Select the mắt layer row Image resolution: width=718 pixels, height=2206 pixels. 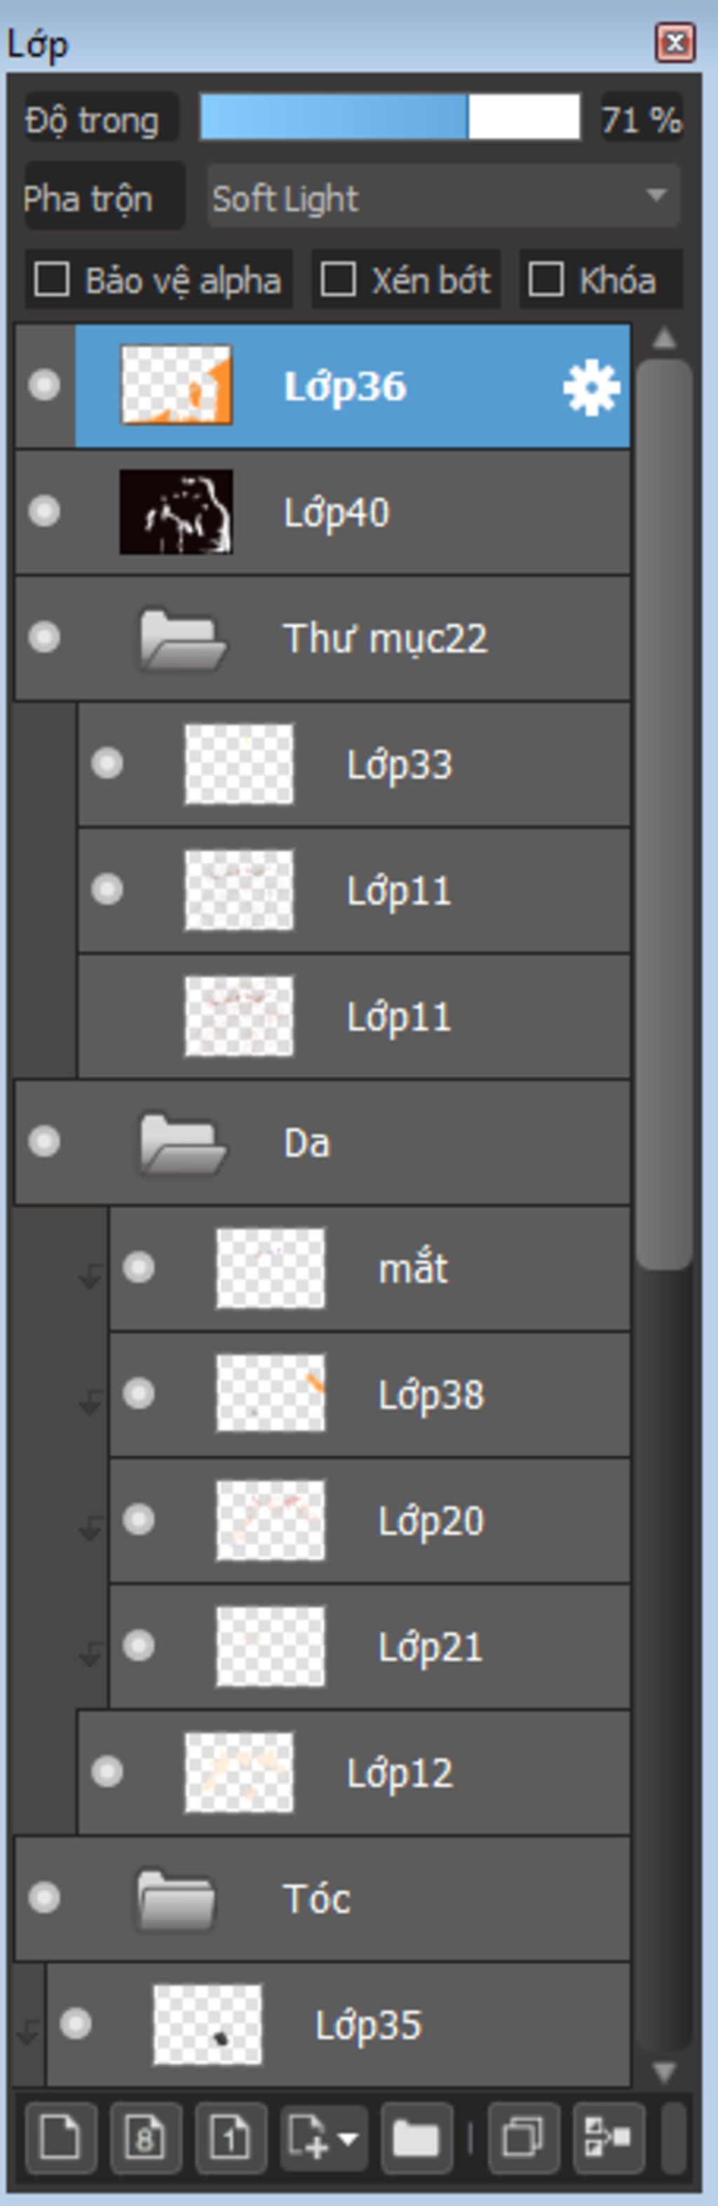click(370, 1269)
